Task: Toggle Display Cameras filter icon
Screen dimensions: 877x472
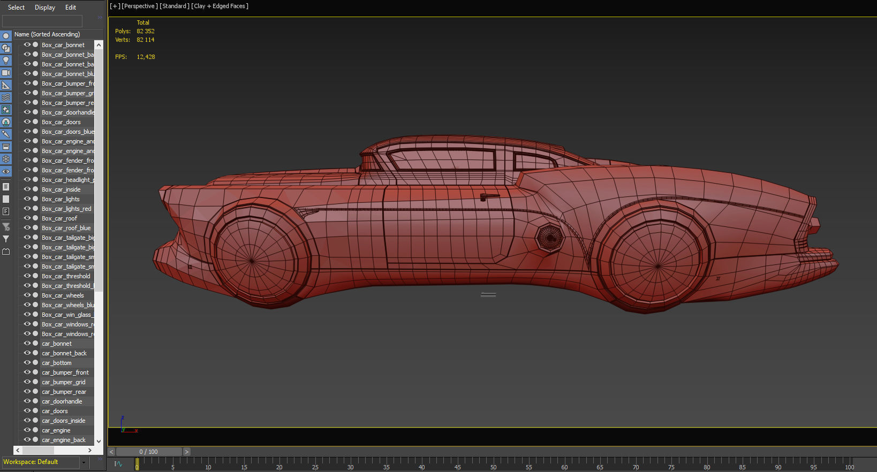Action: [x=6, y=73]
